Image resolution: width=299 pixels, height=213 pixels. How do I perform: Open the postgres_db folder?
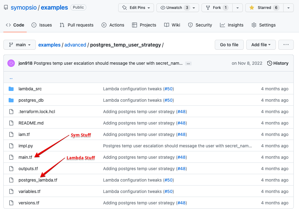[x=31, y=100]
